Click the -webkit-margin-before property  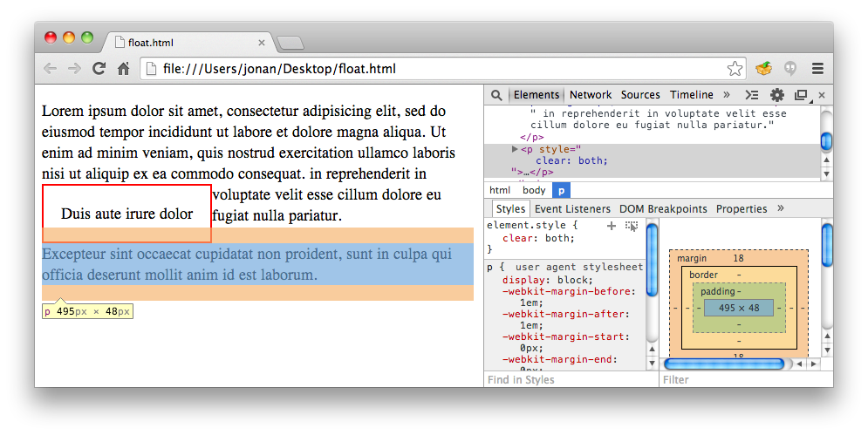coord(569,291)
